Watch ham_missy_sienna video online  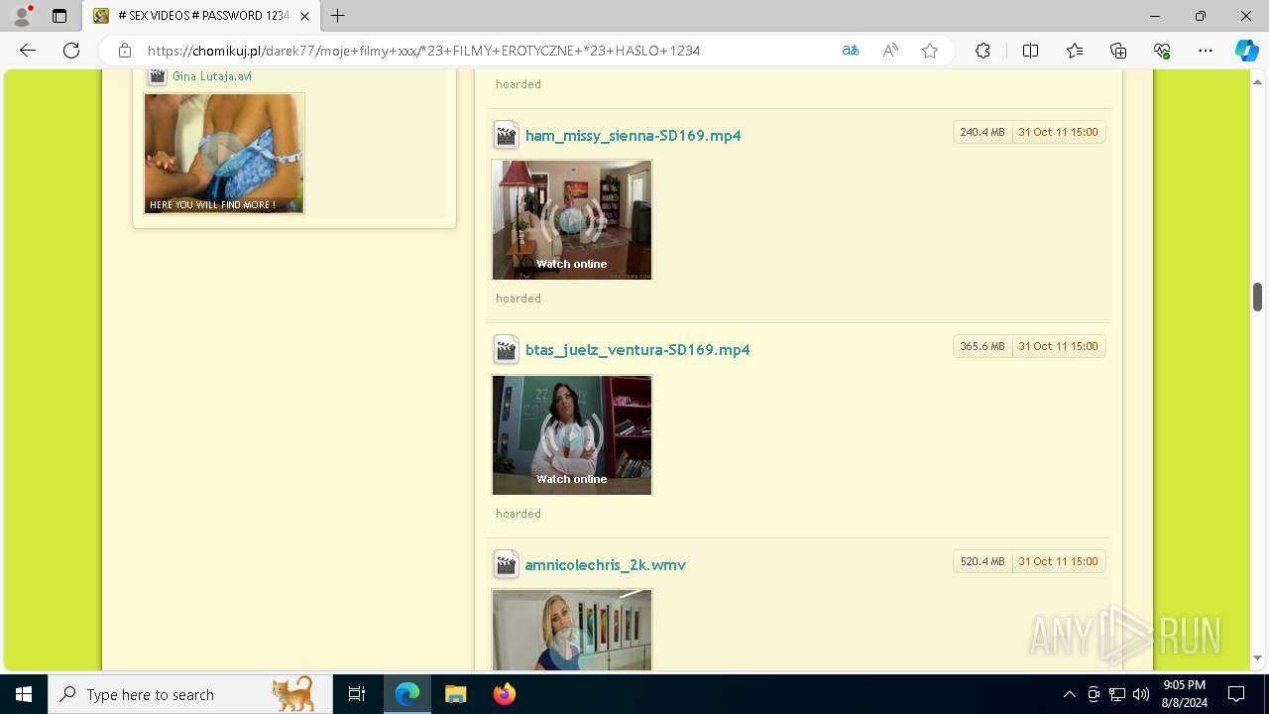(572, 220)
